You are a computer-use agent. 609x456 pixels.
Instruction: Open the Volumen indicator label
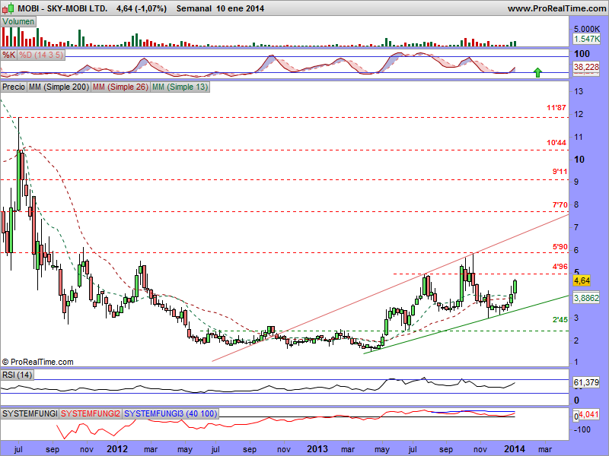[x=18, y=21]
